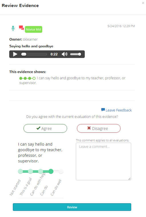Click the audio seek progress bar
The width and height of the screenshot is (146, 217).
(x=34, y=54)
